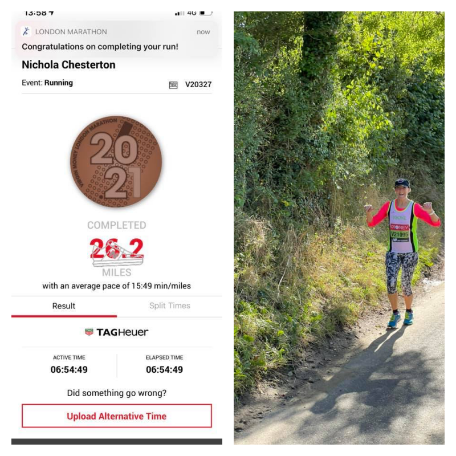Click the Upload Alternative Time button
The image size is (456, 456).
click(x=117, y=416)
